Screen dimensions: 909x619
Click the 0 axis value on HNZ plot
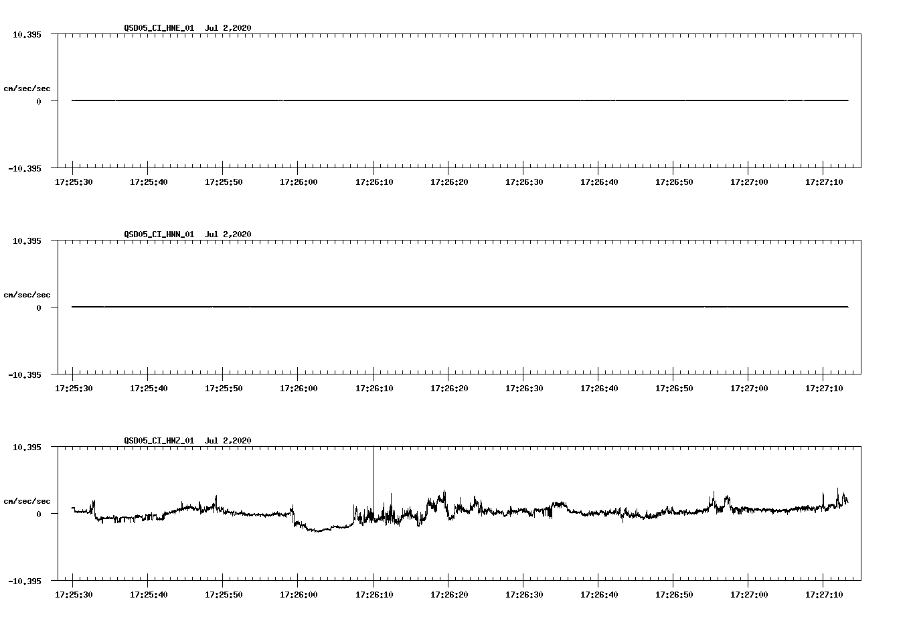pos(39,514)
